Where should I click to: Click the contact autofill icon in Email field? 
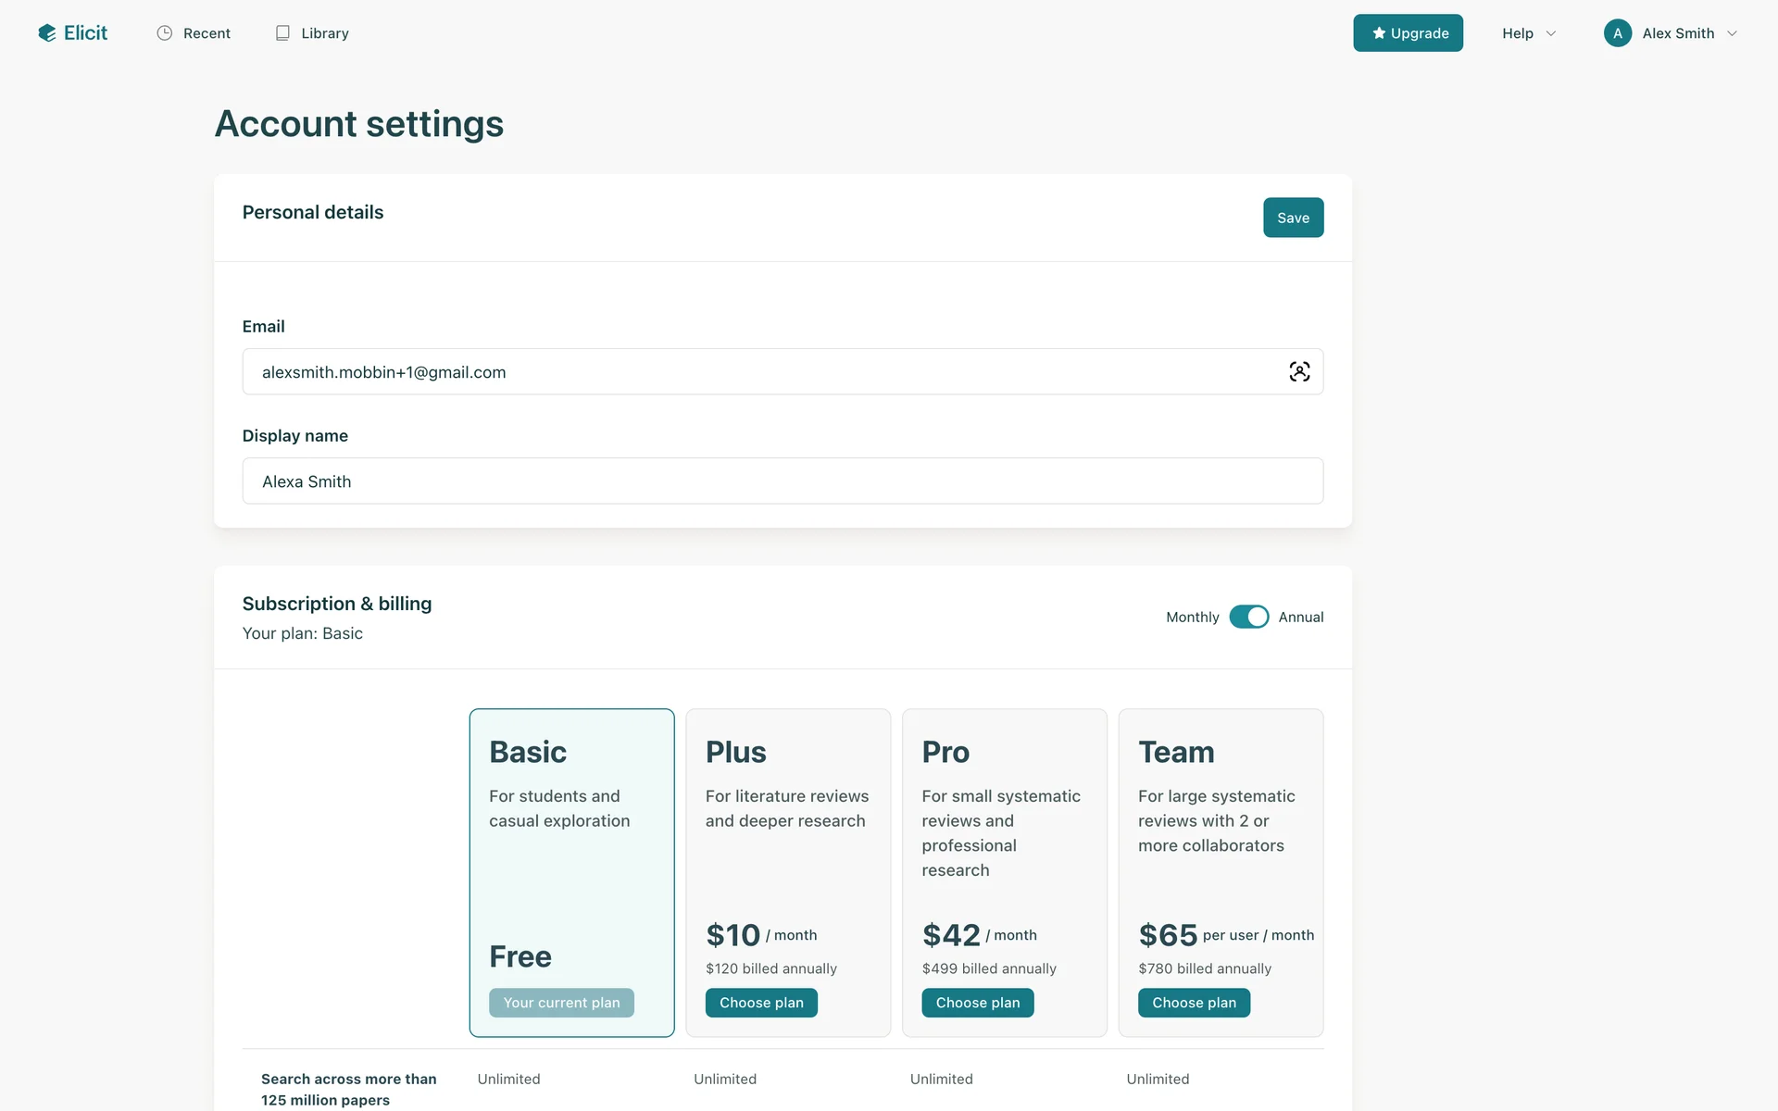click(1299, 372)
